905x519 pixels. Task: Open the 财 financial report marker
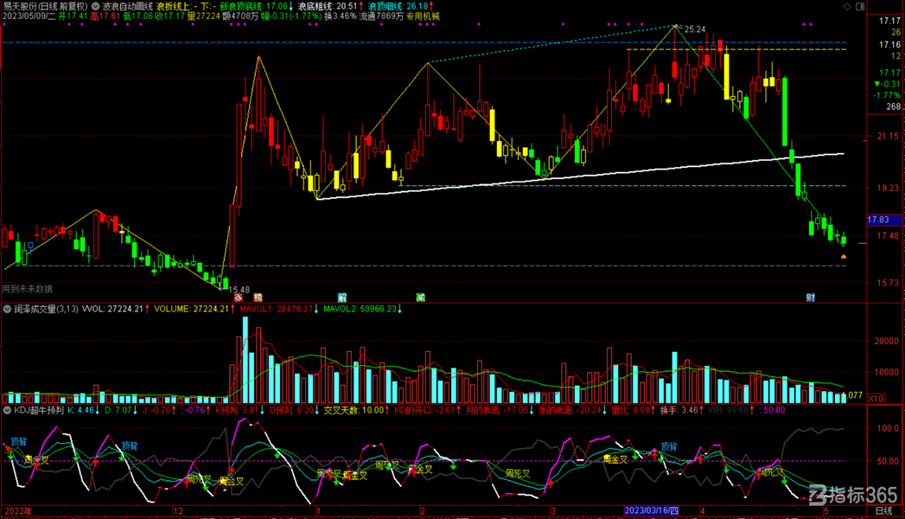811,298
